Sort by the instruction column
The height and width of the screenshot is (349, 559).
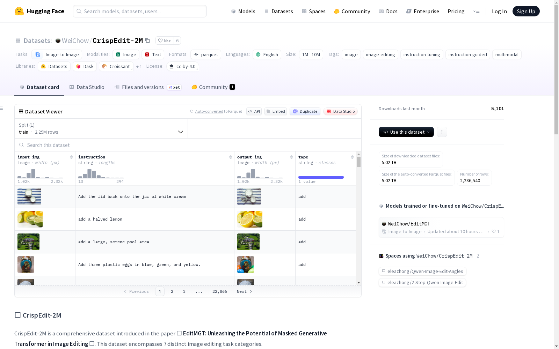click(231, 157)
